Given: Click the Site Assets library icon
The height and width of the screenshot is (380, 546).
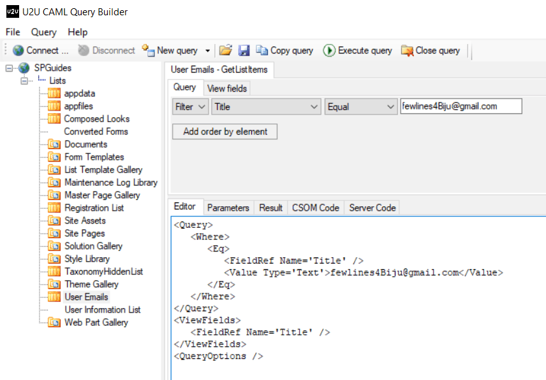Looking at the screenshot, I should [x=54, y=221].
